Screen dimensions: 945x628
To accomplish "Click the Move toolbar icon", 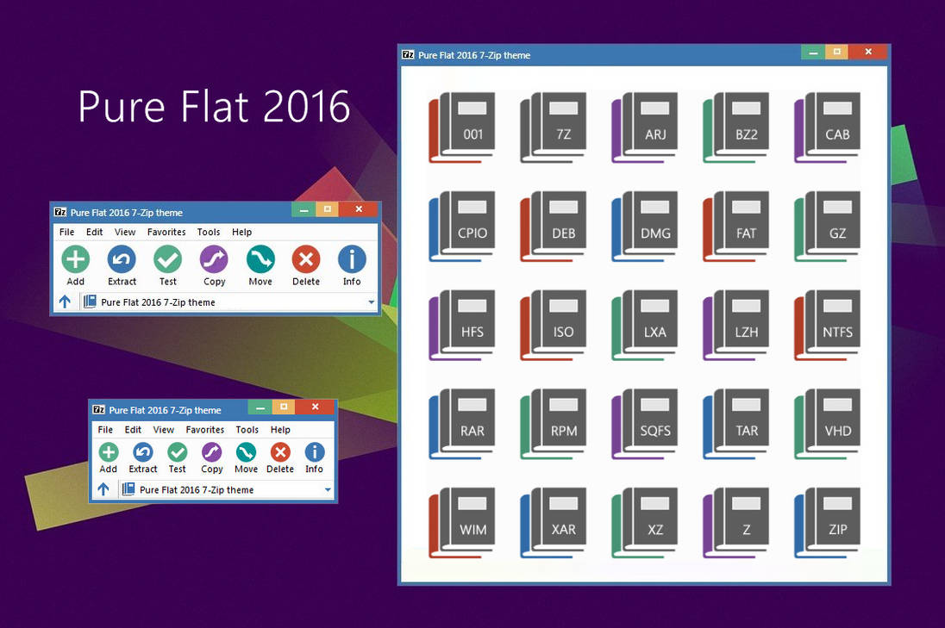I will pos(260,259).
